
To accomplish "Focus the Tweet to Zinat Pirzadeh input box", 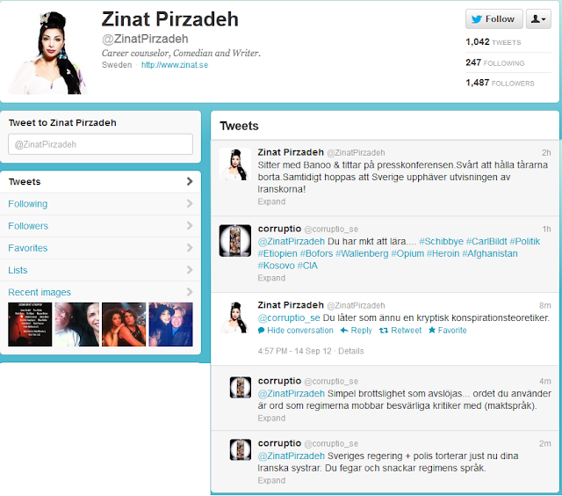I will point(100,144).
